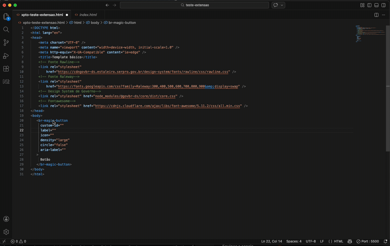The image size is (390, 246).
Task: Open the node_modules core.css link
Action: coord(136,96)
